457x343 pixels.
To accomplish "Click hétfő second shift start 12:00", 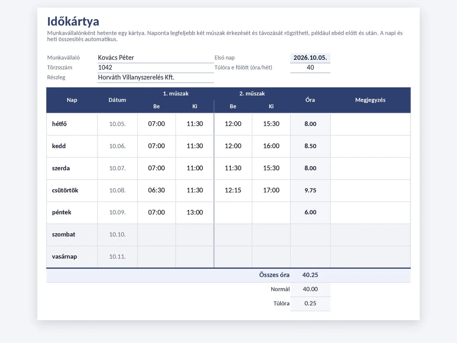I will coord(233,124).
